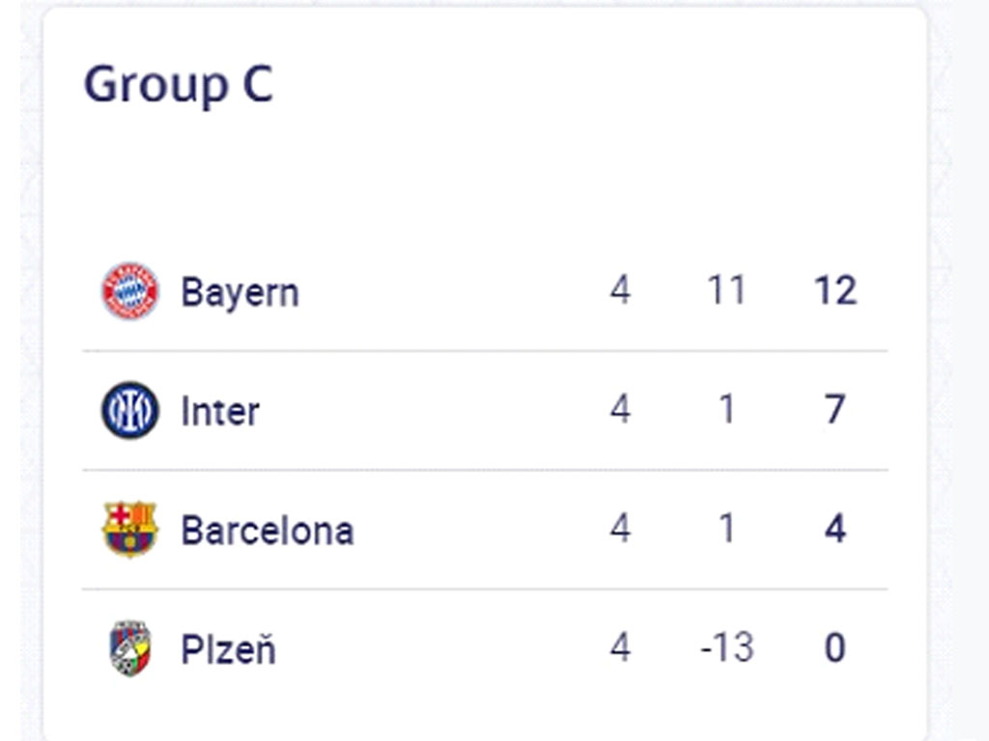Click the Inter Milan club crest
Viewport: 989px width, 741px height.
coord(130,410)
